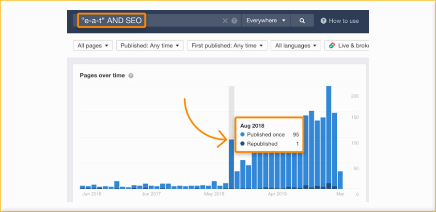Open the How to use link
Screen dimensions: 436x212
pyautogui.click(x=343, y=21)
